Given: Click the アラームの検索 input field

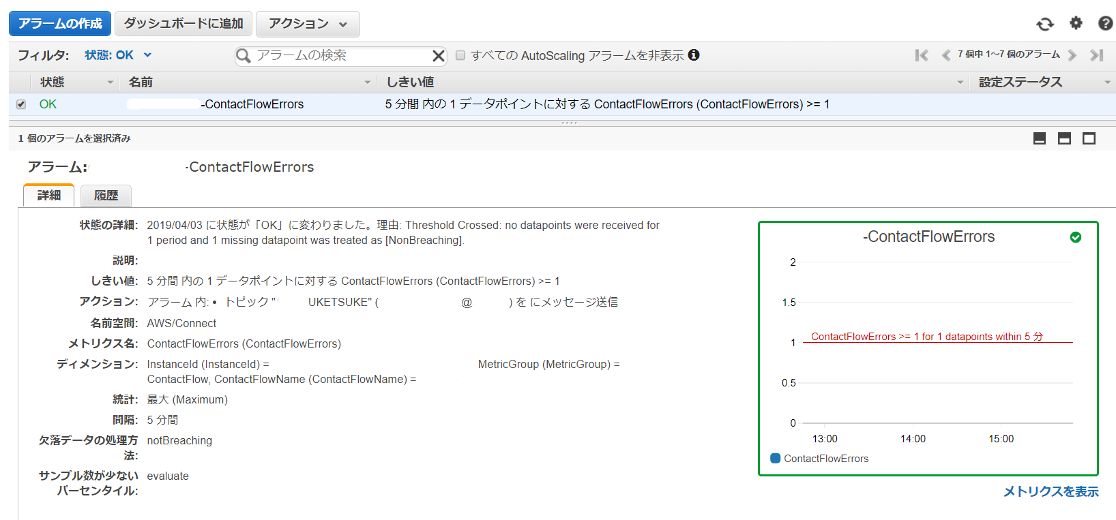Looking at the screenshot, I should 341,56.
